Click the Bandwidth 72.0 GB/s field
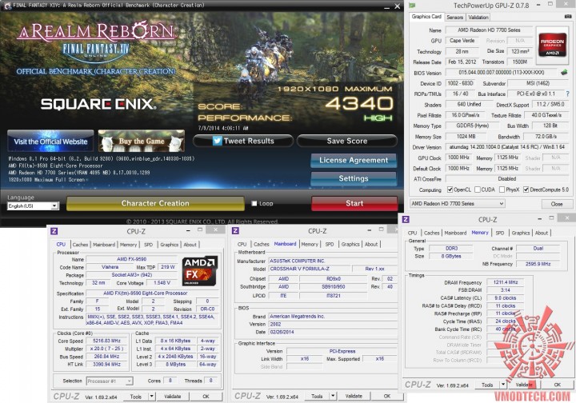576x403 pixels. pyautogui.click(x=545, y=137)
